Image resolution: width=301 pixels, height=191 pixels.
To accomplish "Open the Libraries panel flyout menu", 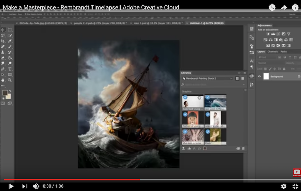I will [244, 73].
